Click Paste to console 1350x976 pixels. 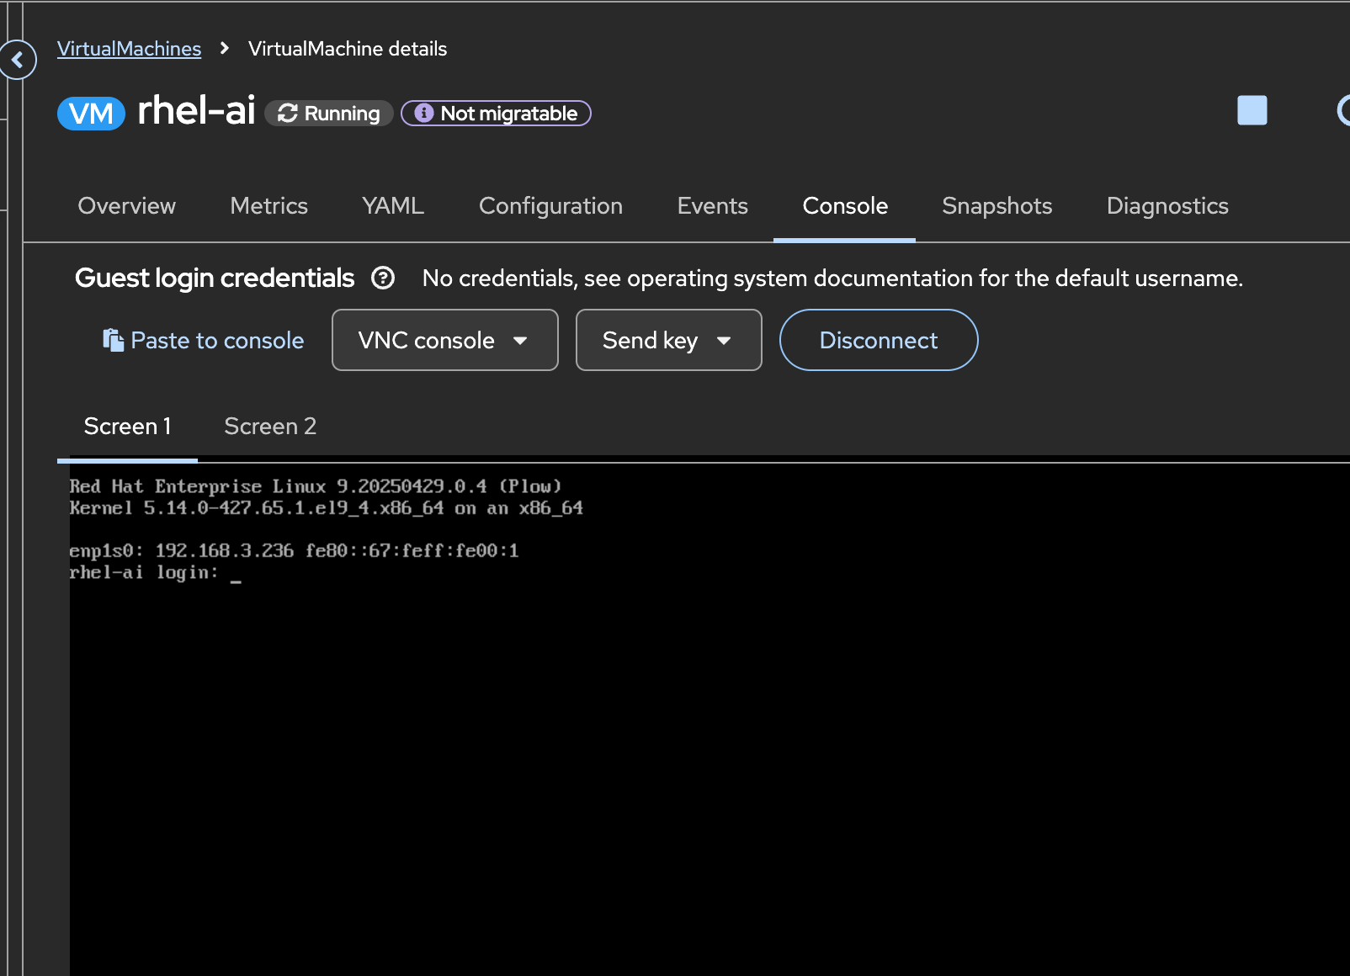tap(203, 340)
